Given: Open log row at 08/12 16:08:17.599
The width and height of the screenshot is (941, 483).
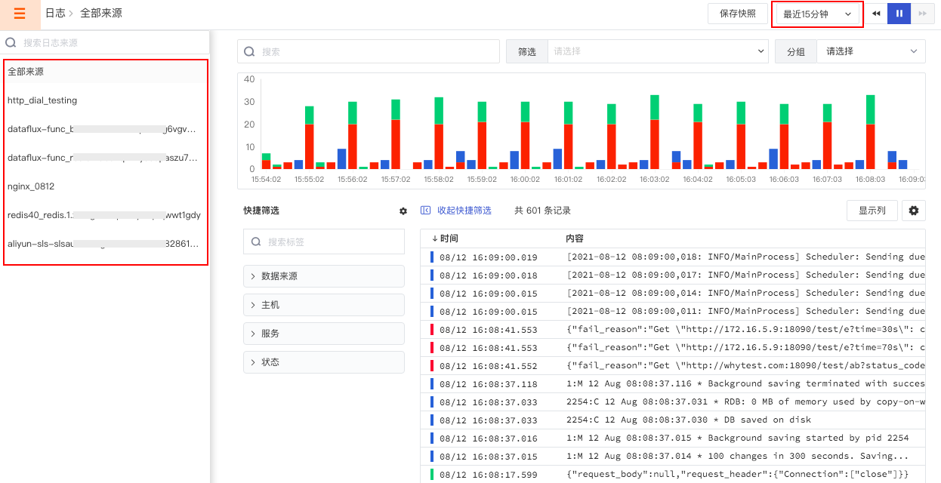Looking at the screenshot, I should 673,475.
